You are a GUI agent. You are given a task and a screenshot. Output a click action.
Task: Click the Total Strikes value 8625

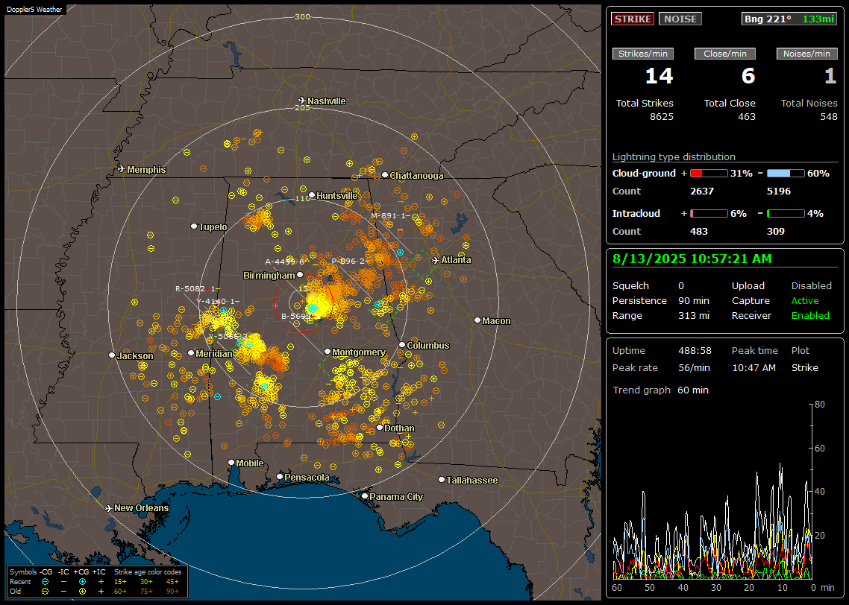[661, 117]
